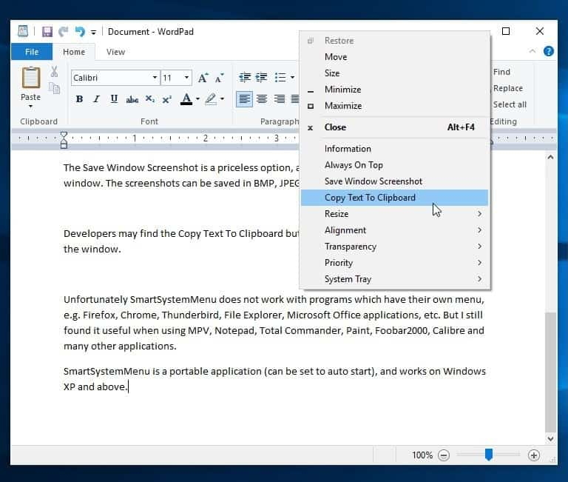Open the Calibri font family dropdown

pos(155,78)
